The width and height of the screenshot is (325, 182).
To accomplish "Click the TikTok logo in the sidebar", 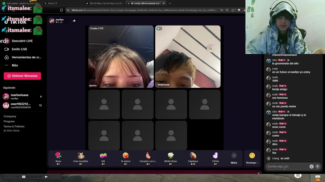I will point(16,22).
